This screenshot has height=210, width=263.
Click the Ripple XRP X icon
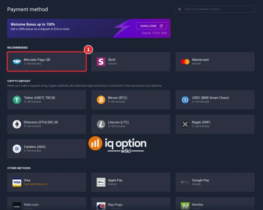click(x=185, y=124)
